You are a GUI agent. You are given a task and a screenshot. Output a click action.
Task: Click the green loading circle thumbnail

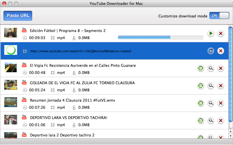(x=11, y=50)
